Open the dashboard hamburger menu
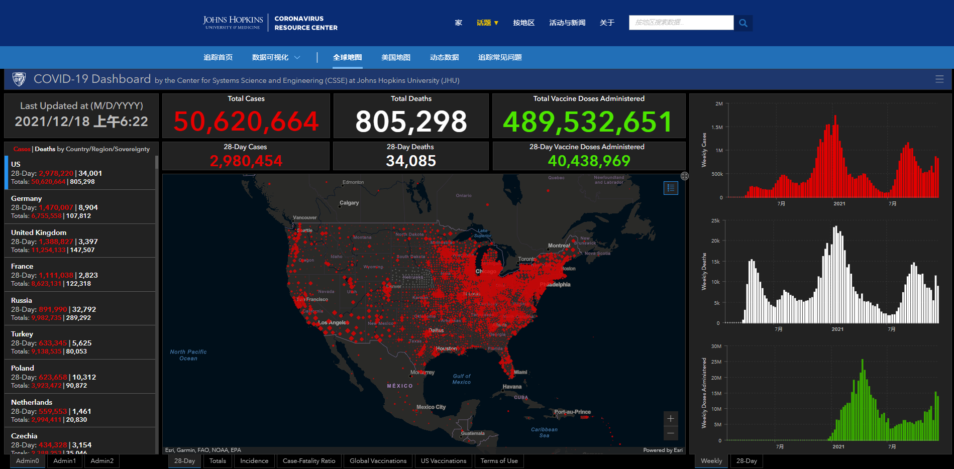954x469 pixels. click(x=939, y=79)
